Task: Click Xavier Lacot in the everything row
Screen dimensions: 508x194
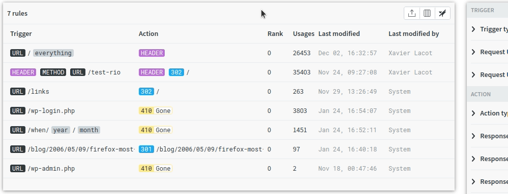Action: tap(410, 53)
